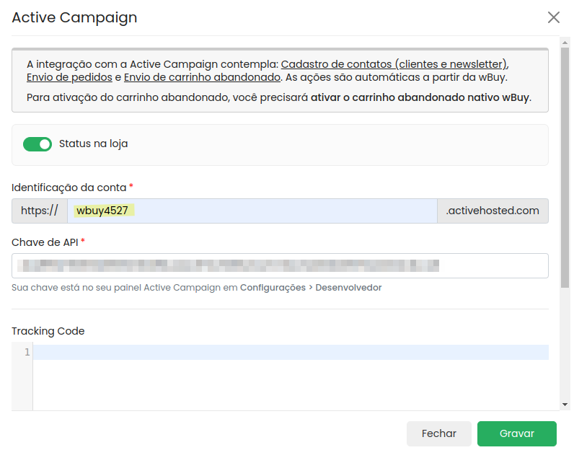Click the scrollbar down arrow
Viewport: 574px width, 463px height.
point(565,405)
